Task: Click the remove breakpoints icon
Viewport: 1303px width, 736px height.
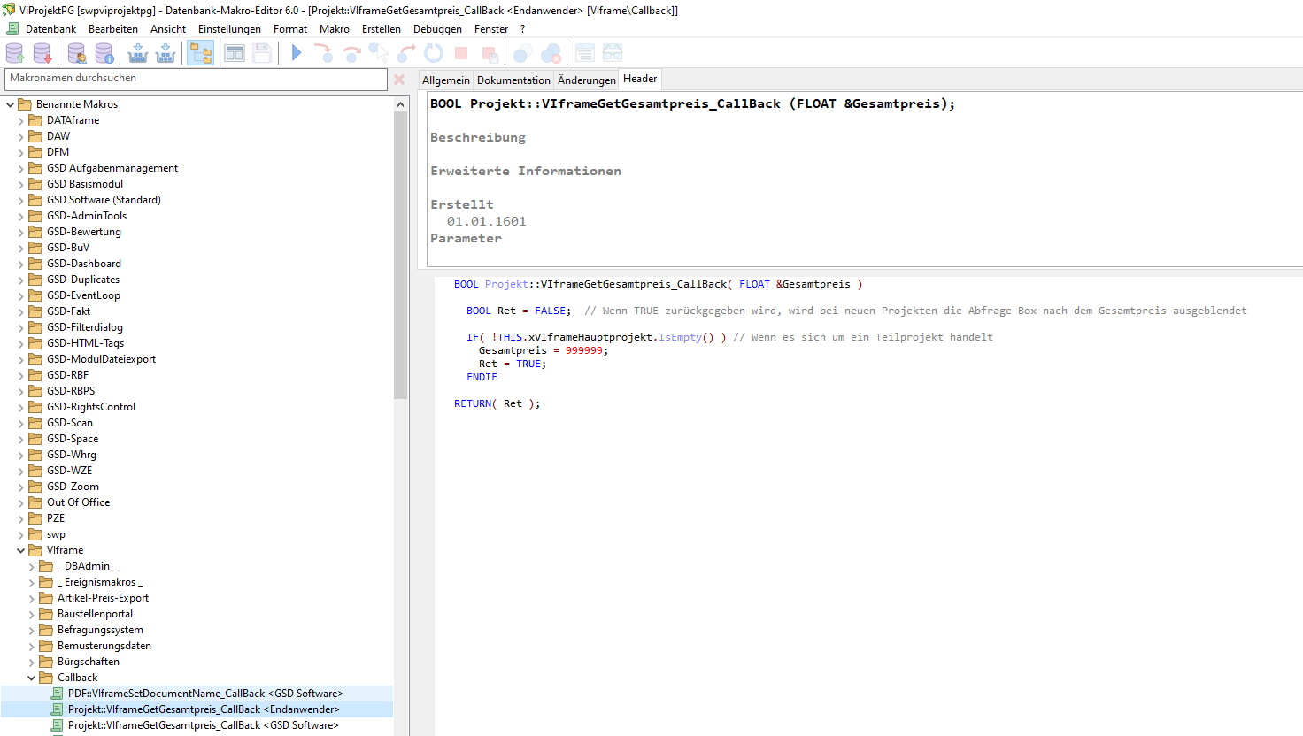Action: 551,53
